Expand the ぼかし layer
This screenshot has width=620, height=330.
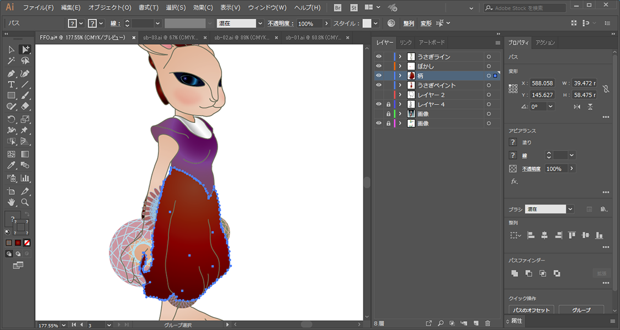click(x=400, y=66)
